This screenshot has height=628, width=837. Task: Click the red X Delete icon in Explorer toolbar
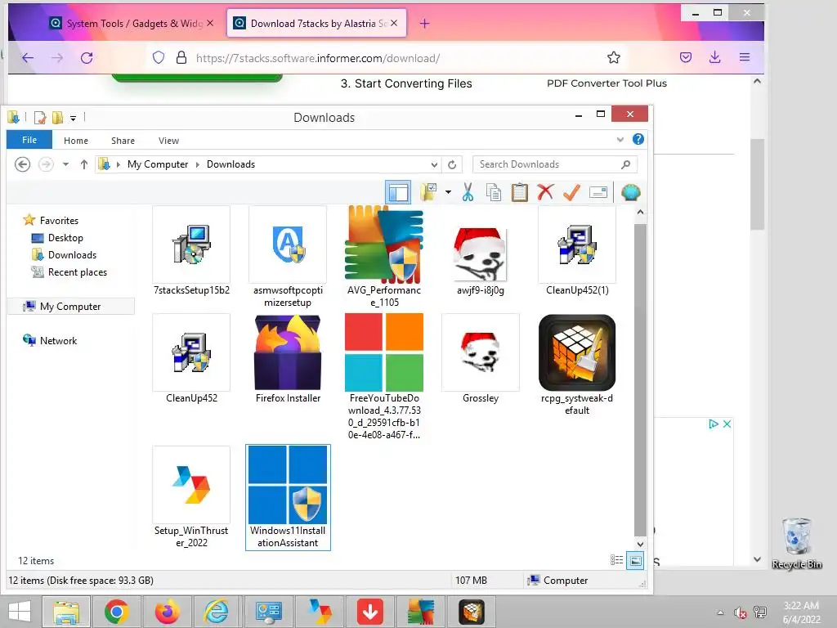[545, 192]
